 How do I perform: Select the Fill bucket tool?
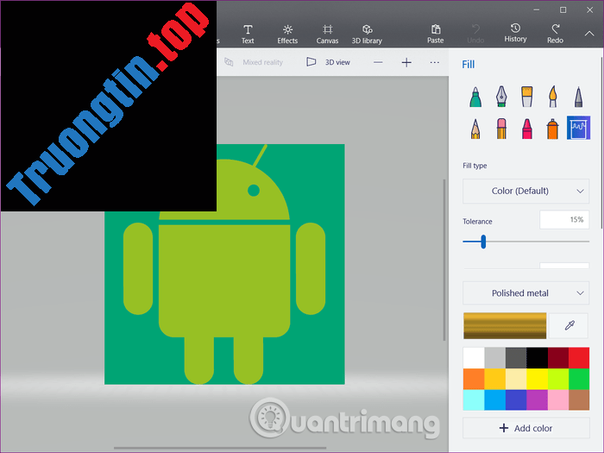[578, 128]
